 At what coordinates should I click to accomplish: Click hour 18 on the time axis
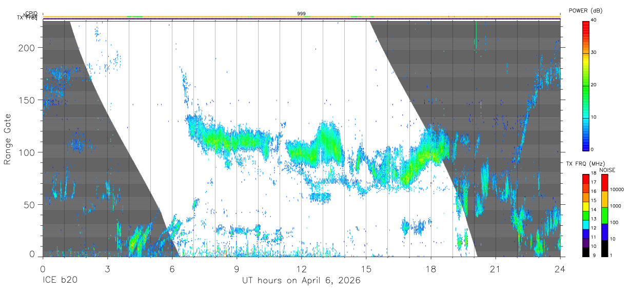(431, 269)
